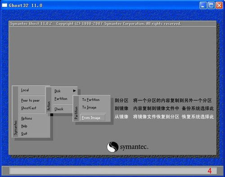The width and height of the screenshot is (225, 177).
Task: Choose To Image to back up
Action: pos(89,108)
